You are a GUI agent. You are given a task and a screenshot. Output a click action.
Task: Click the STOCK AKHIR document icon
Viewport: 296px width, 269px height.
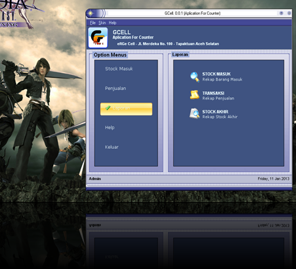pos(194,114)
